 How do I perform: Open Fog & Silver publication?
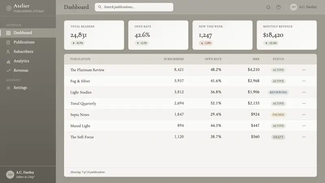(x=80, y=81)
